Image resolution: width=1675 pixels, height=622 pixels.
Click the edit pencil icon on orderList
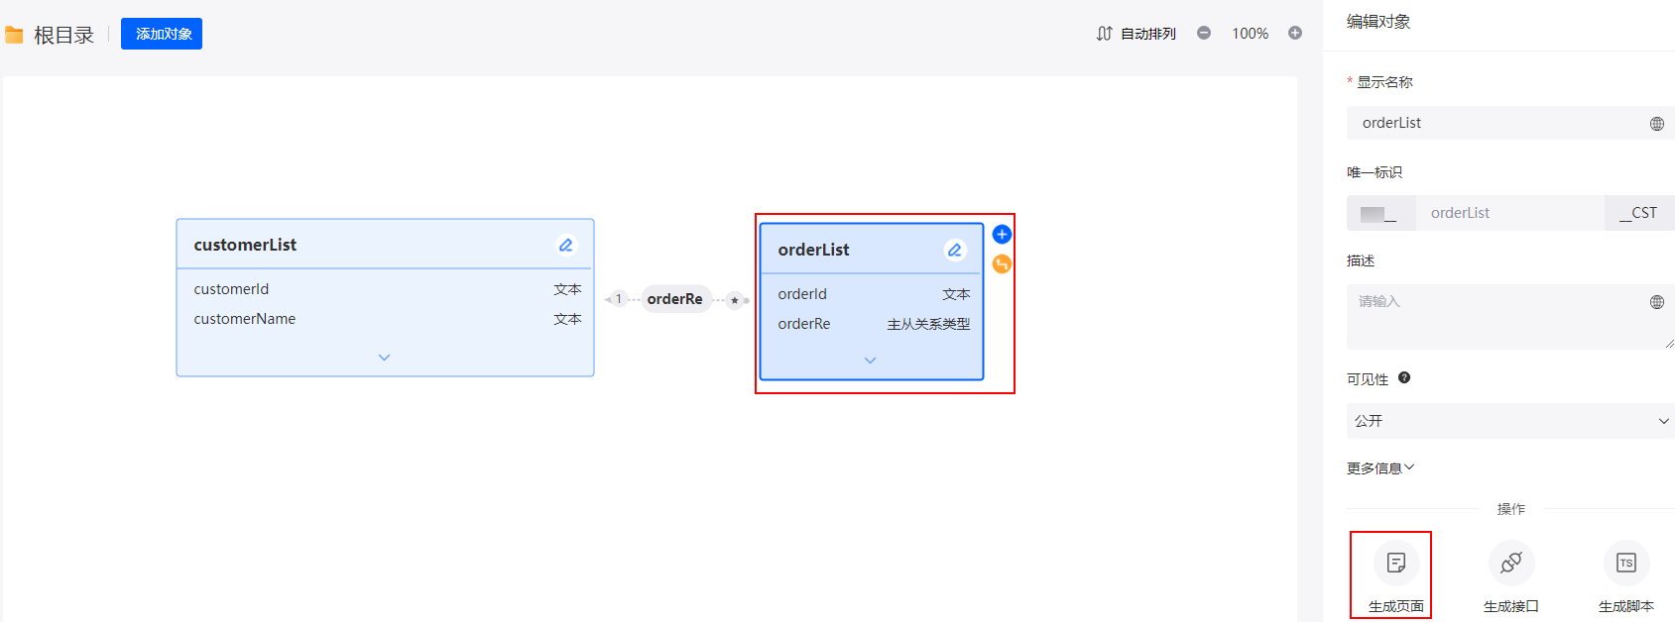coord(954,250)
